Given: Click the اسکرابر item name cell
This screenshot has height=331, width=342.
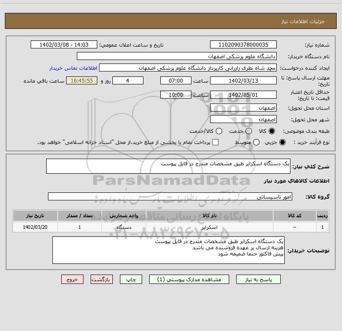Looking at the screenshot, I should (x=209, y=227).
